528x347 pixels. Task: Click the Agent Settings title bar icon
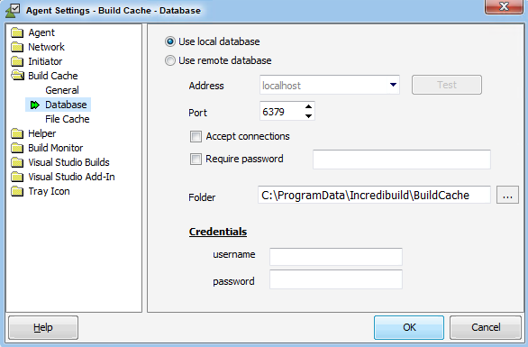click(13, 10)
